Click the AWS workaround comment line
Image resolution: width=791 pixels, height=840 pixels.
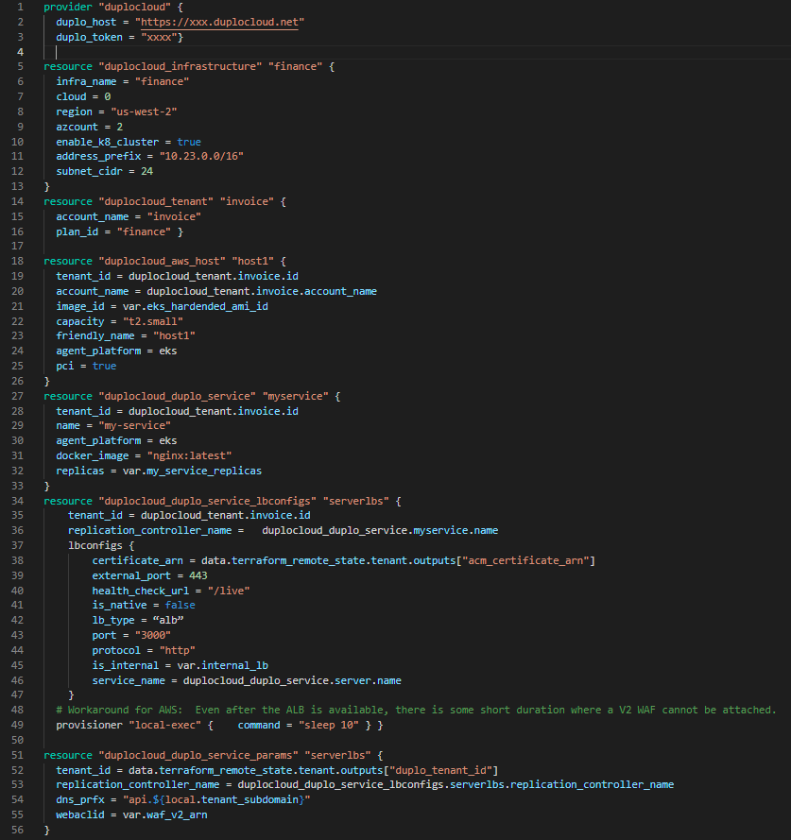pyautogui.click(x=416, y=710)
